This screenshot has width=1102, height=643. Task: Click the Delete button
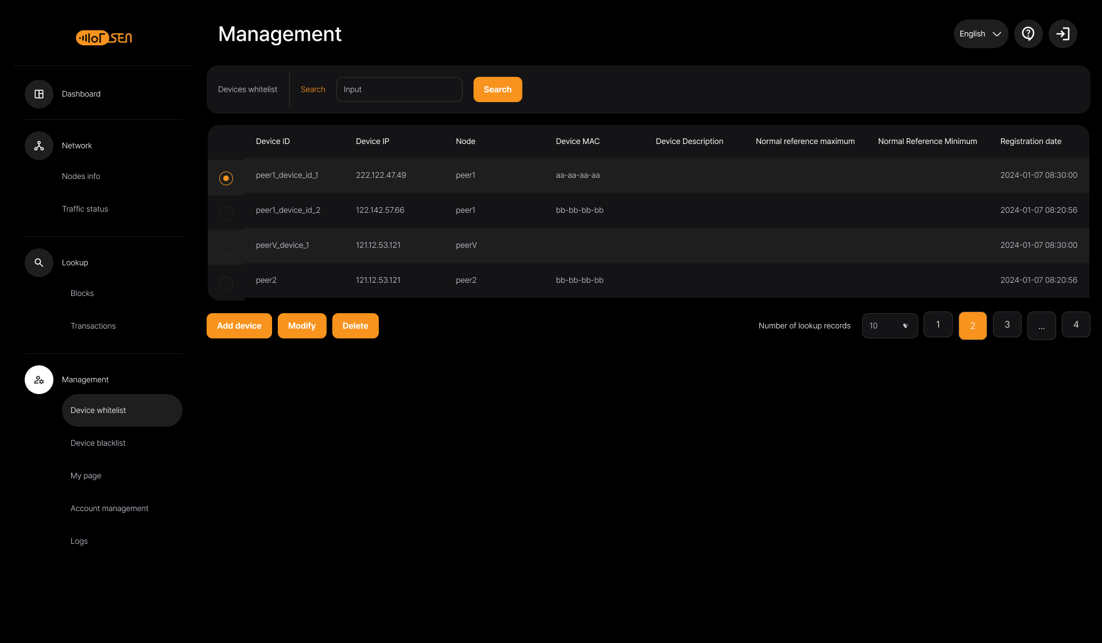click(355, 326)
